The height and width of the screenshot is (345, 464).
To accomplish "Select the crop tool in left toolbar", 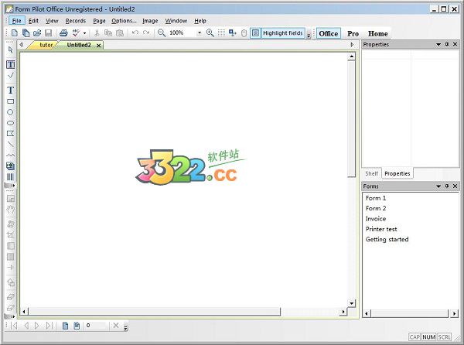I will [10, 235].
